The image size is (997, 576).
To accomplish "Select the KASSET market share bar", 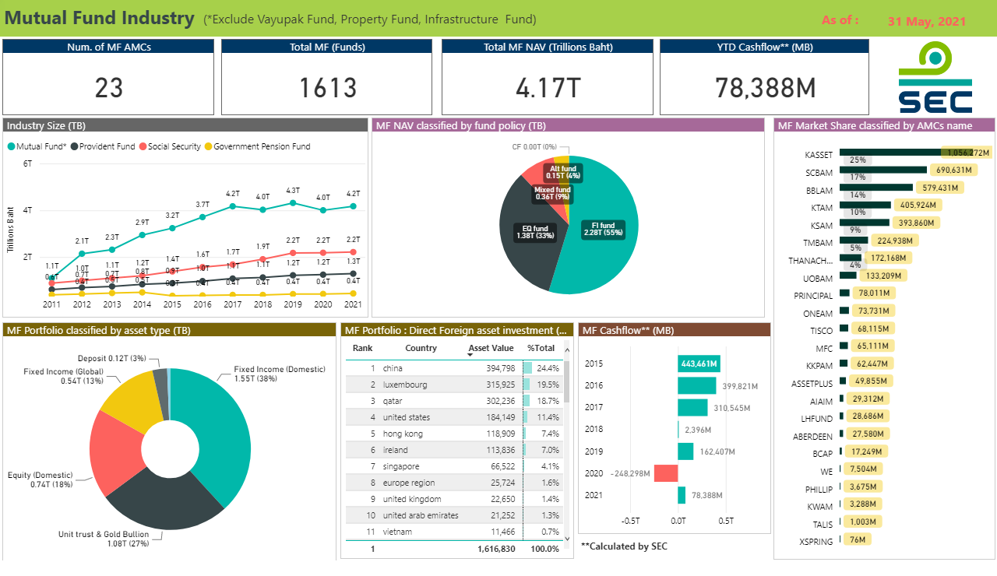I will tap(888, 153).
